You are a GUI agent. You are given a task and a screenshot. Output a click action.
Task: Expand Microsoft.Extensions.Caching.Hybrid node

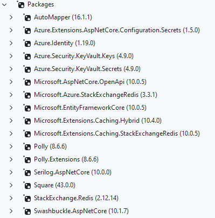pos(11,121)
